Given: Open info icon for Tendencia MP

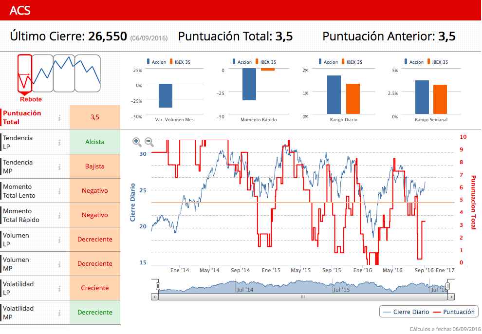Looking at the screenshot, I should pyautogui.click(x=59, y=167).
